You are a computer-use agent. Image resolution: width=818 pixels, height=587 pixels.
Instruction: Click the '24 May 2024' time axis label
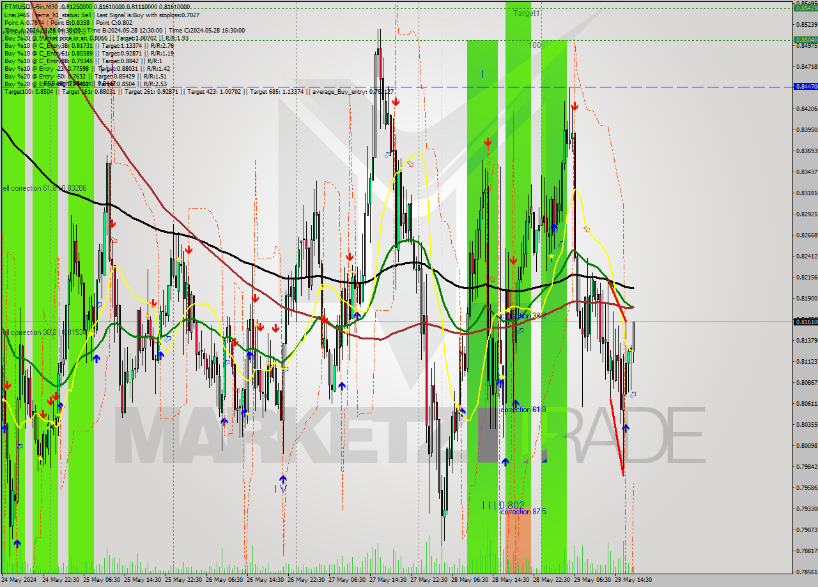pyautogui.click(x=19, y=580)
